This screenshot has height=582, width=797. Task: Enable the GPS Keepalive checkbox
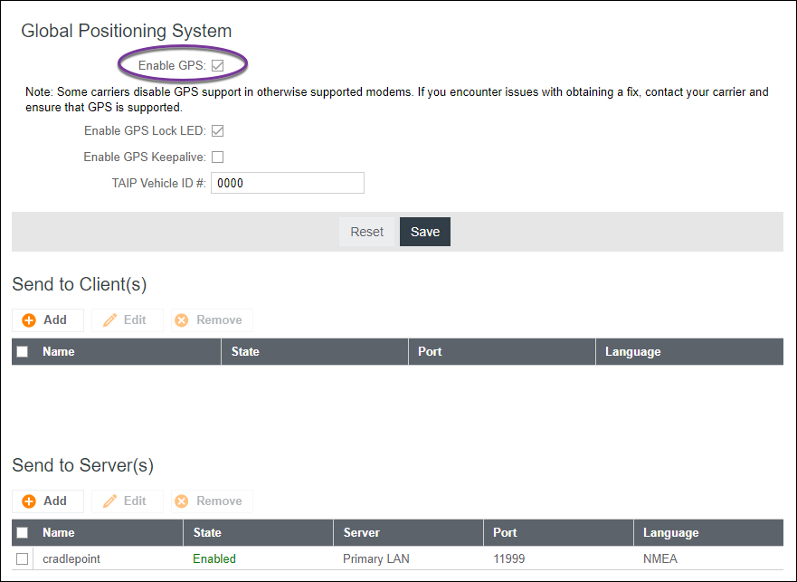point(217,157)
